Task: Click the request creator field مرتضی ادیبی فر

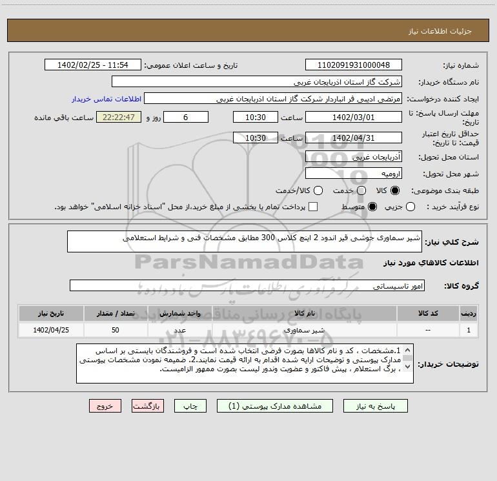Action: (273, 98)
